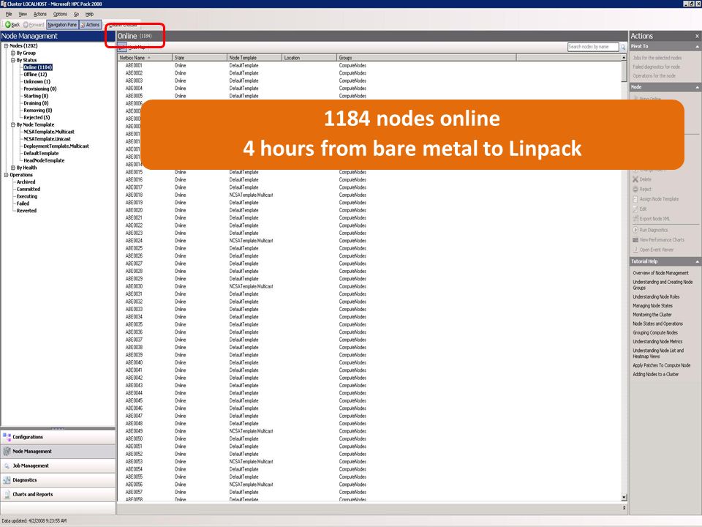
Task: Select the ABE0049 node row
Action: (370, 431)
